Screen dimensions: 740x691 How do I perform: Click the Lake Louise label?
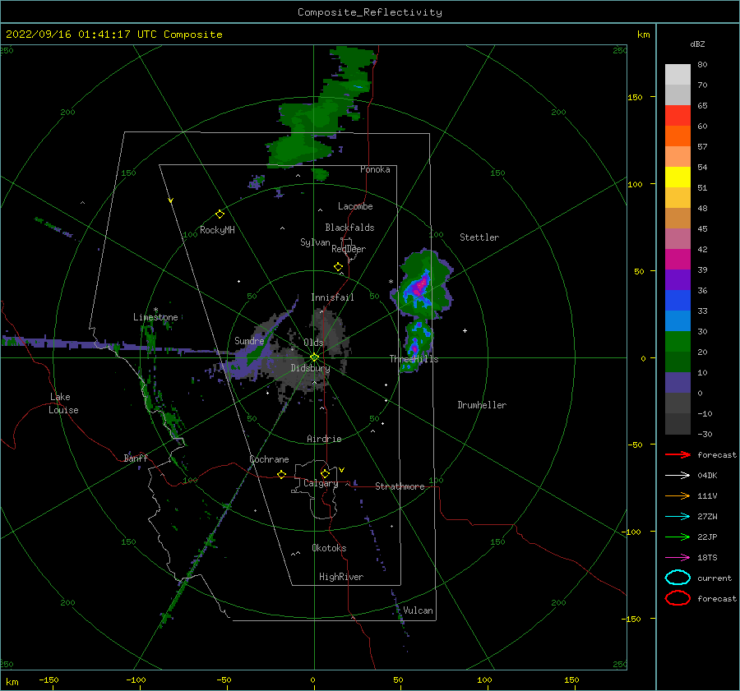[x=63, y=403]
